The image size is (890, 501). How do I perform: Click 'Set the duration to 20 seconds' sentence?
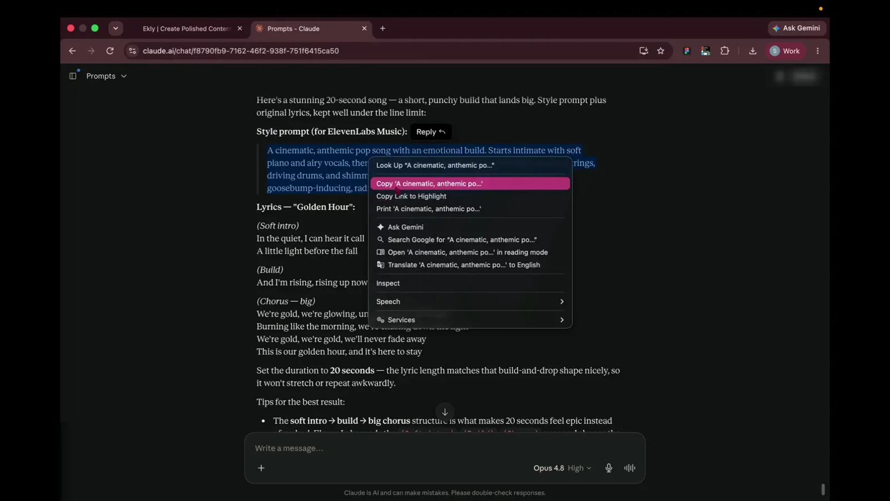[x=438, y=377]
